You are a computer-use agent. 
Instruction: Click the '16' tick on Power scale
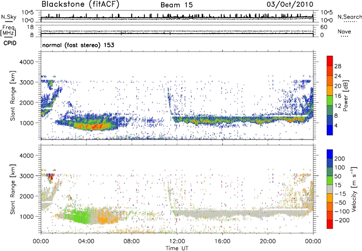pos(338,96)
